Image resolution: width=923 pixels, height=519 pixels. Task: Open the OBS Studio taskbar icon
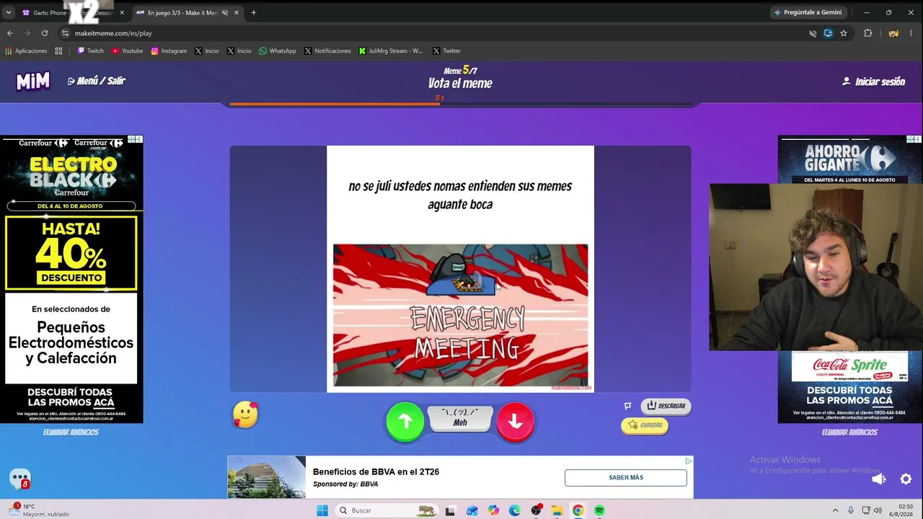coord(536,510)
